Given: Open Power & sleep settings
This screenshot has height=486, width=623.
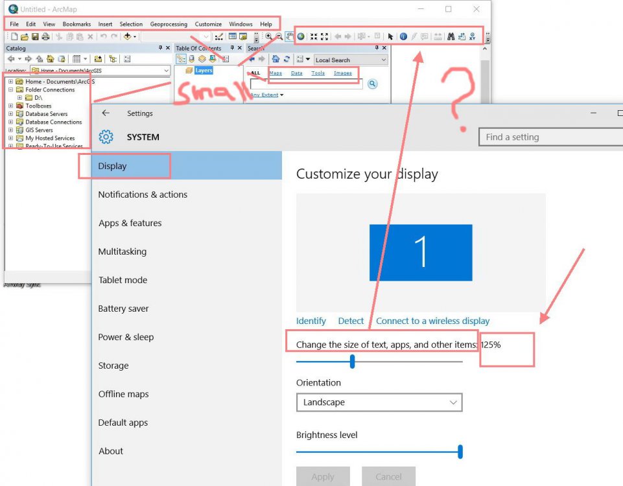Looking at the screenshot, I should (126, 337).
